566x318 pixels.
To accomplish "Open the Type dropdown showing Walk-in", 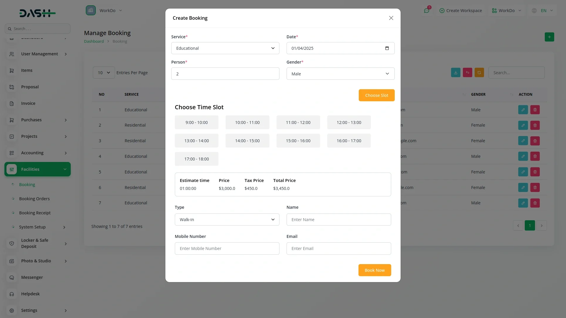I will click(227, 220).
